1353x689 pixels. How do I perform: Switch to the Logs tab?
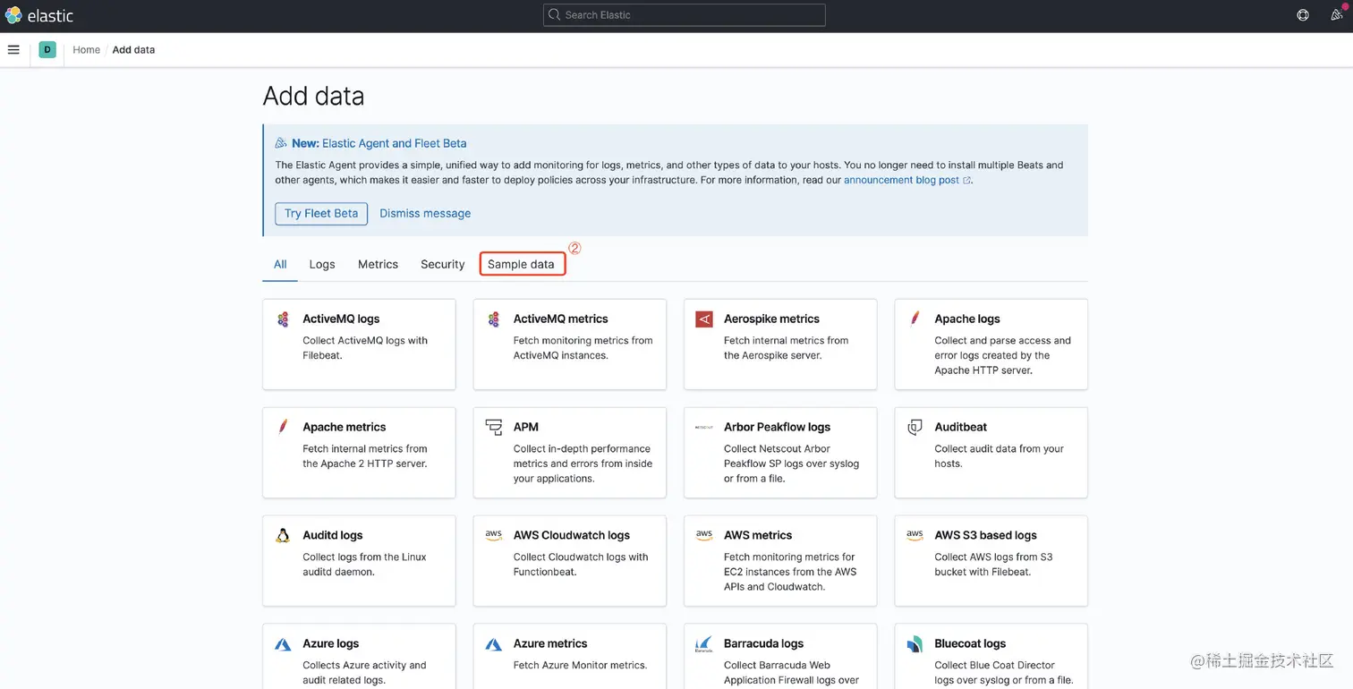[322, 264]
